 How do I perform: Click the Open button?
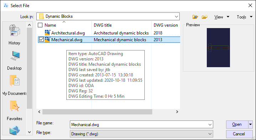[237, 124]
